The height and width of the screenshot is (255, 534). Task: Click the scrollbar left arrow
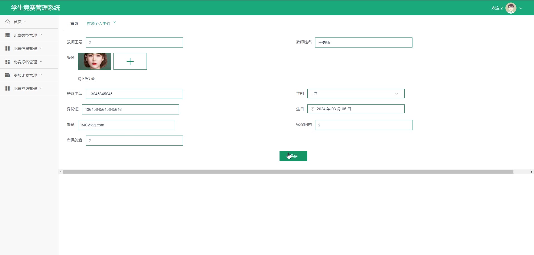tap(61, 172)
